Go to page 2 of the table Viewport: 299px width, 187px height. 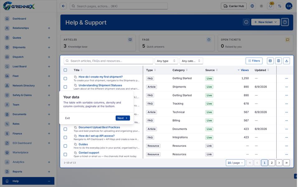point(272,163)
